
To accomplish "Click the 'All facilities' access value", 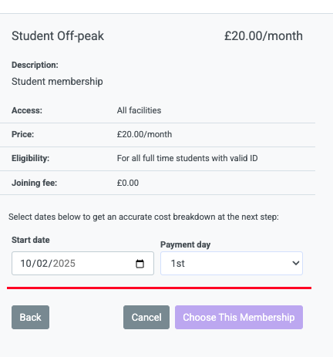I will tap(139, 110).
